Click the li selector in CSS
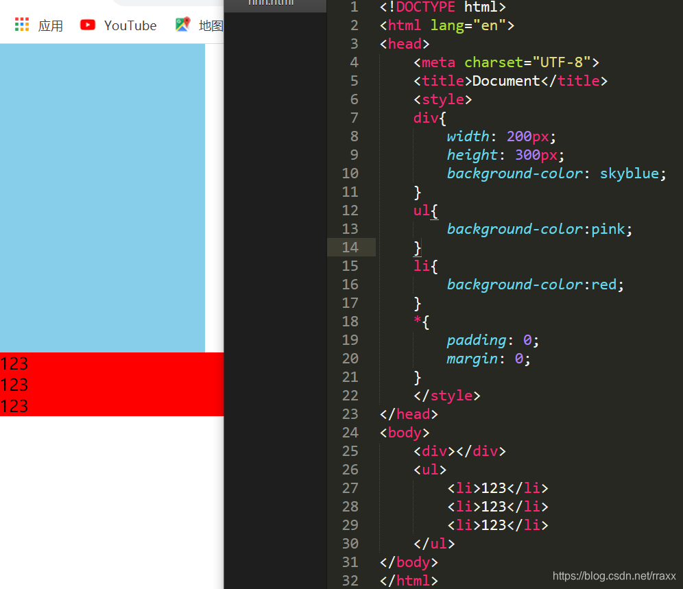Image resolution: width=683 pixels, height=589 pixels. (422, 266)
